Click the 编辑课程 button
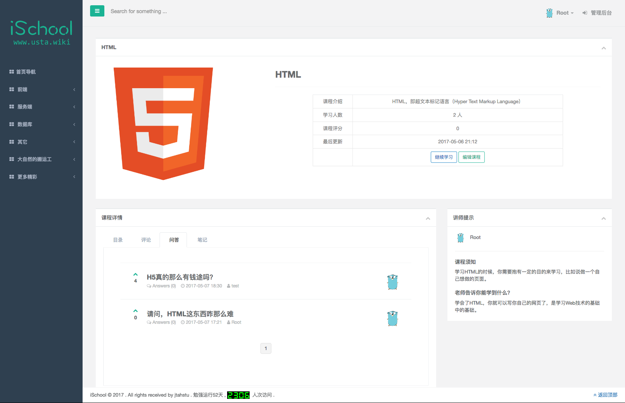625x403 pixels. (x=471, y=157)
